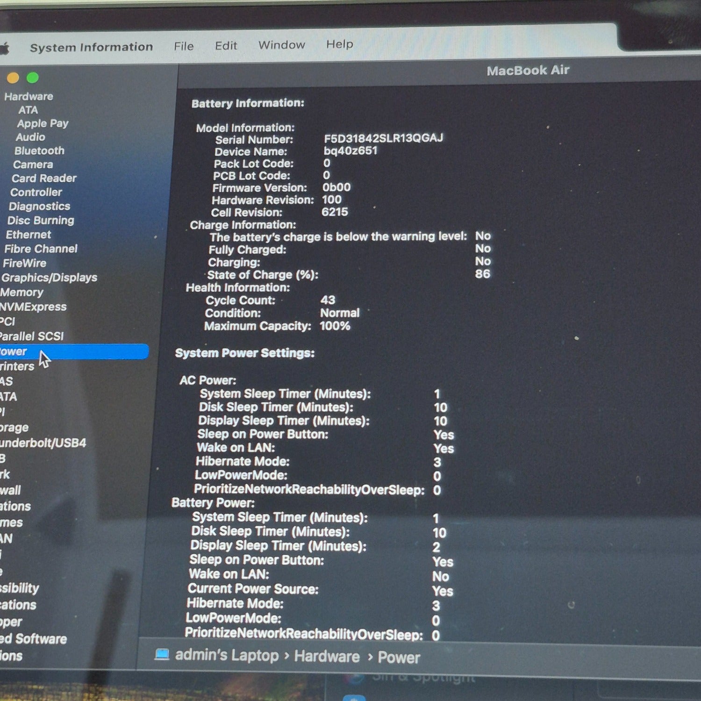Open the Help menu
The height and width of the screenshot is (701, 701).
(x=340, y=44)
